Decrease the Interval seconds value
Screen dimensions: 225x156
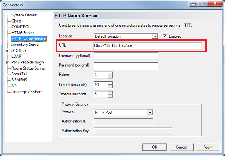(110, 86)
